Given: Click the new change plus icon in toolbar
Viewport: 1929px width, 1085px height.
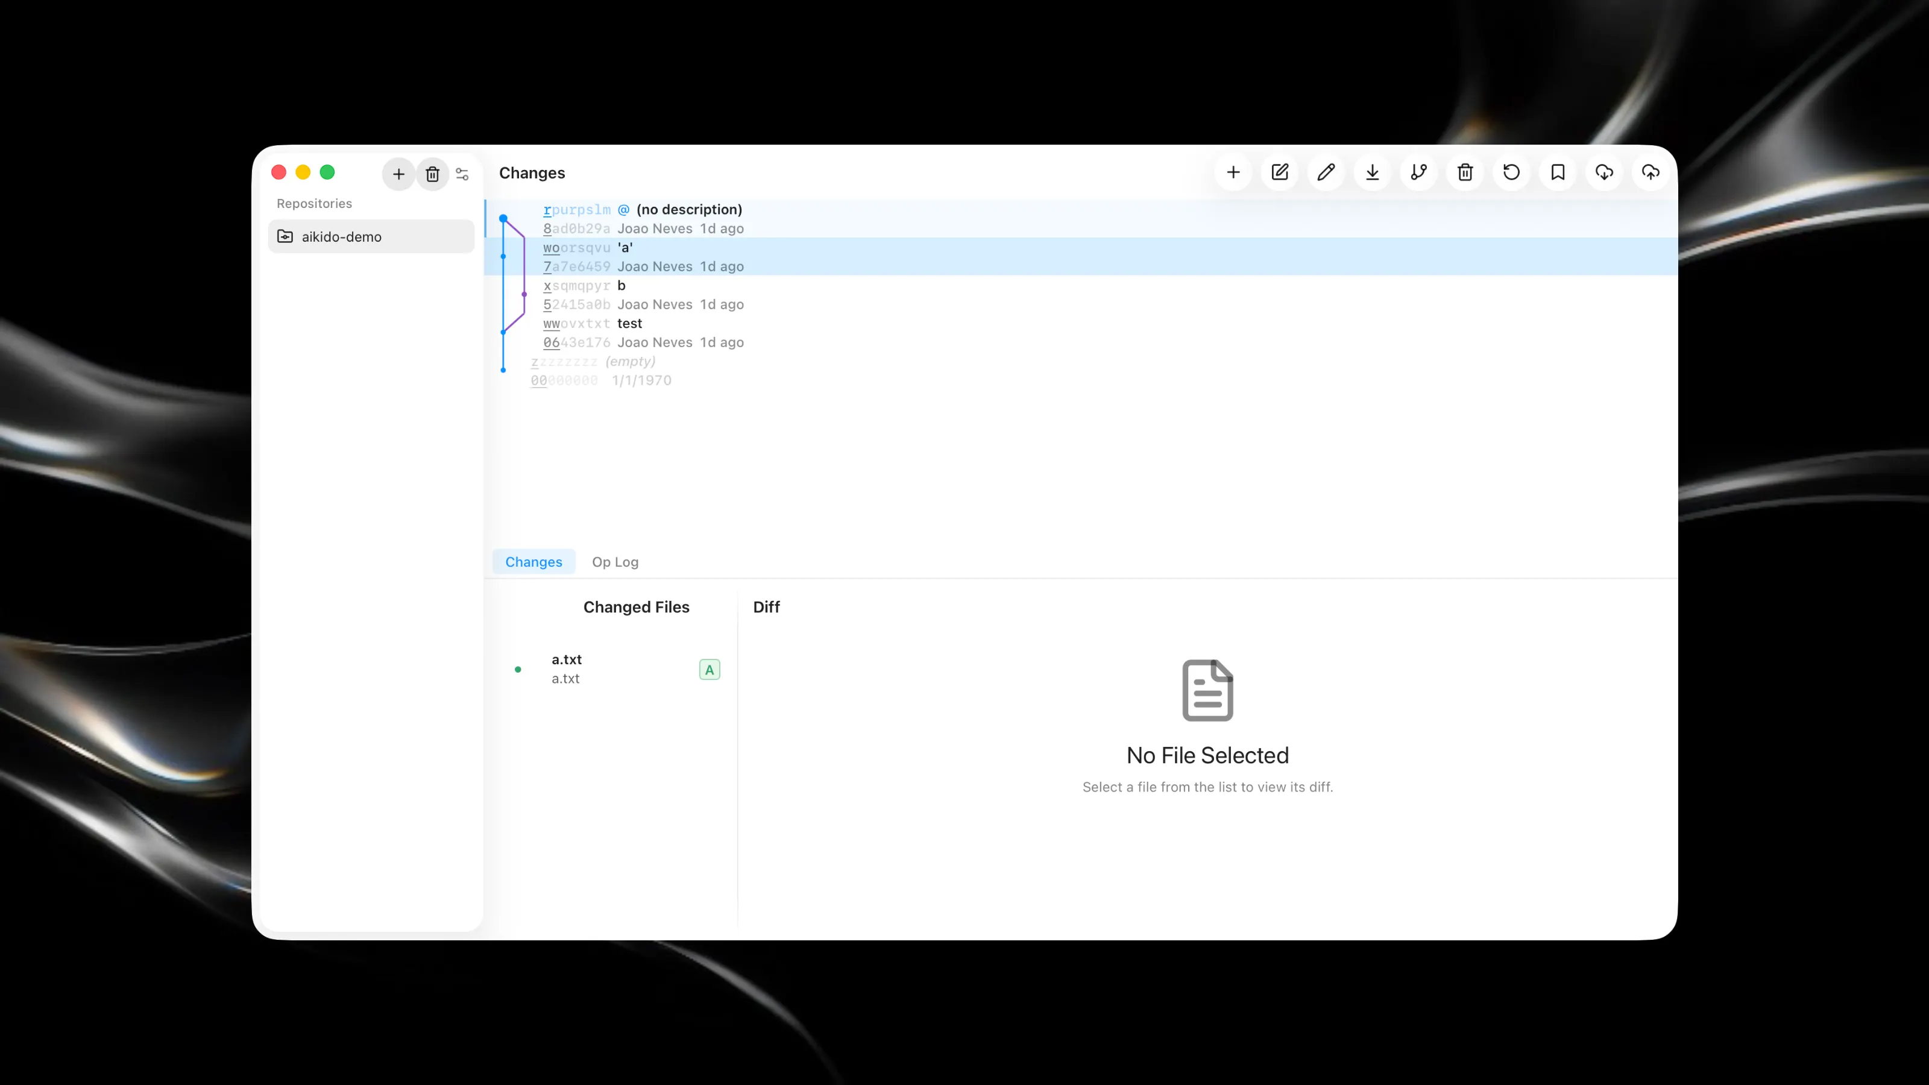Looking at the screenshot, I should click(x=1233, y=172).
